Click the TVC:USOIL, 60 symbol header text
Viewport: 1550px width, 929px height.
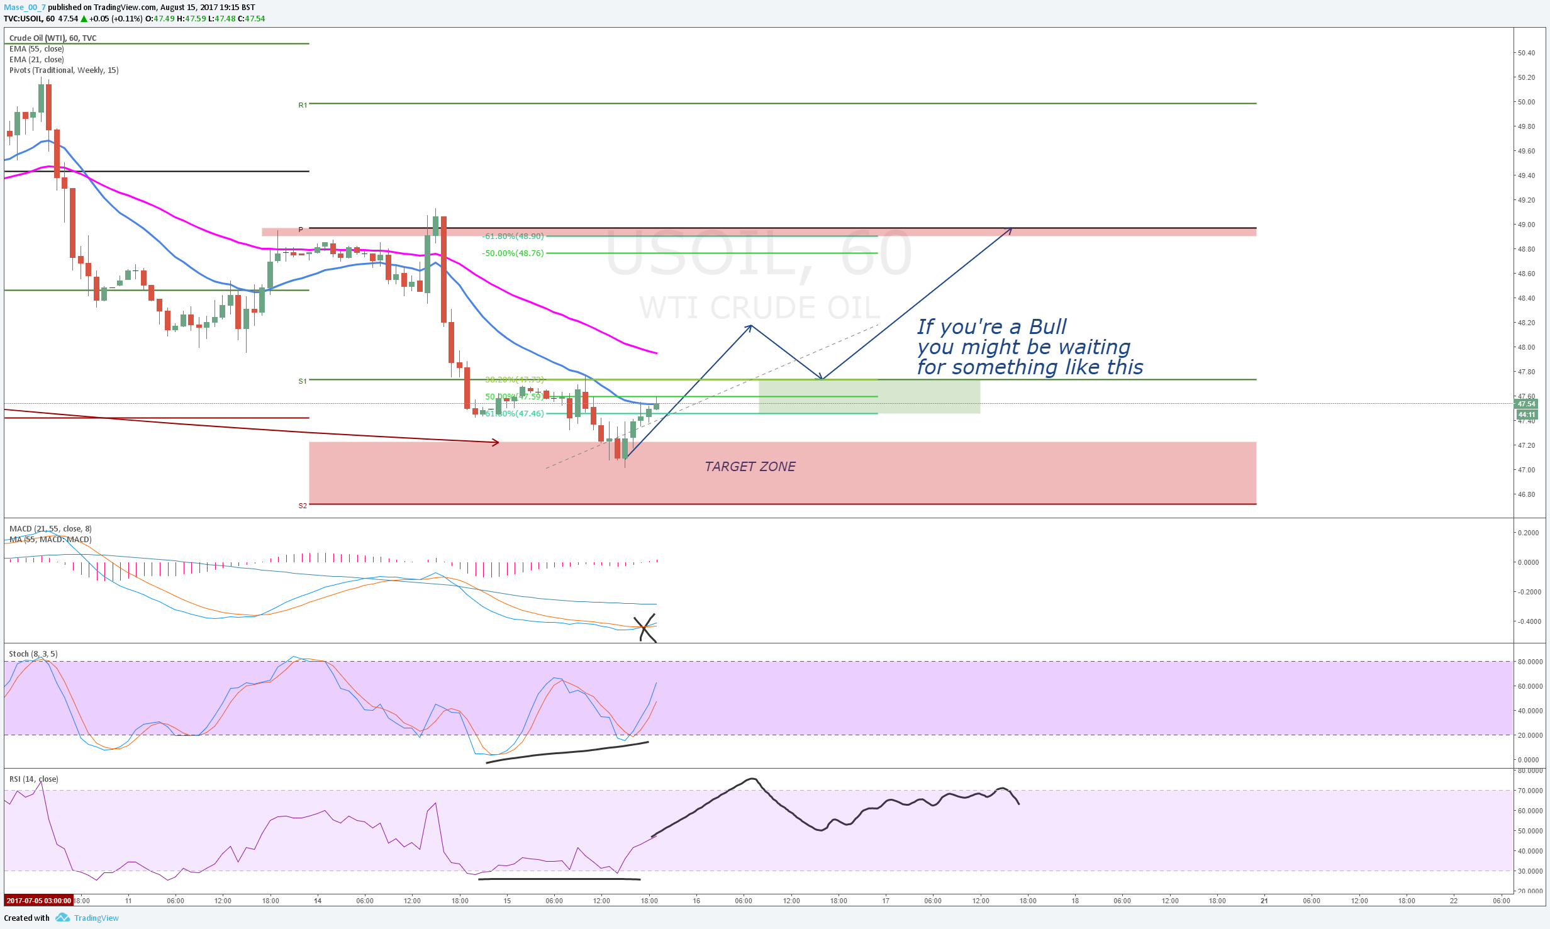tap(29, 19)
